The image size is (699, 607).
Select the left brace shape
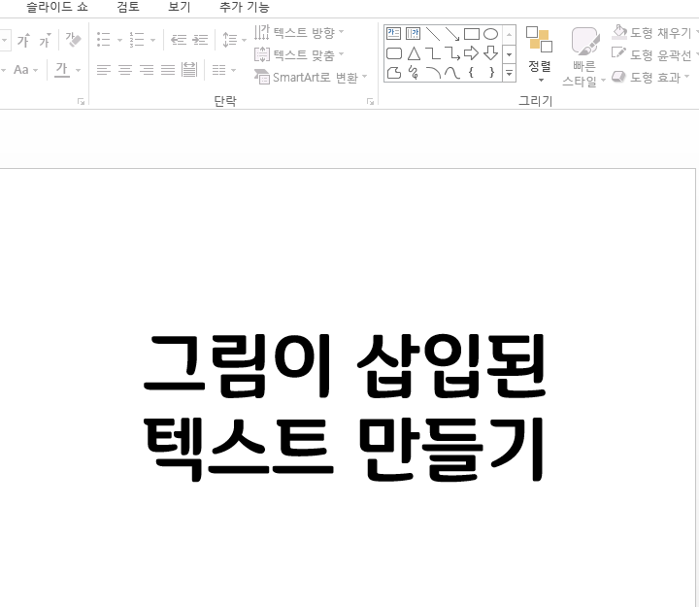471,72
